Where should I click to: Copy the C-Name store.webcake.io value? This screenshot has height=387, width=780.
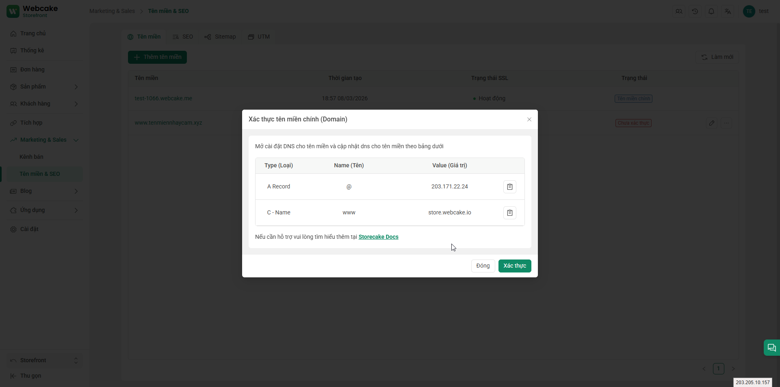tap(509, 213)
